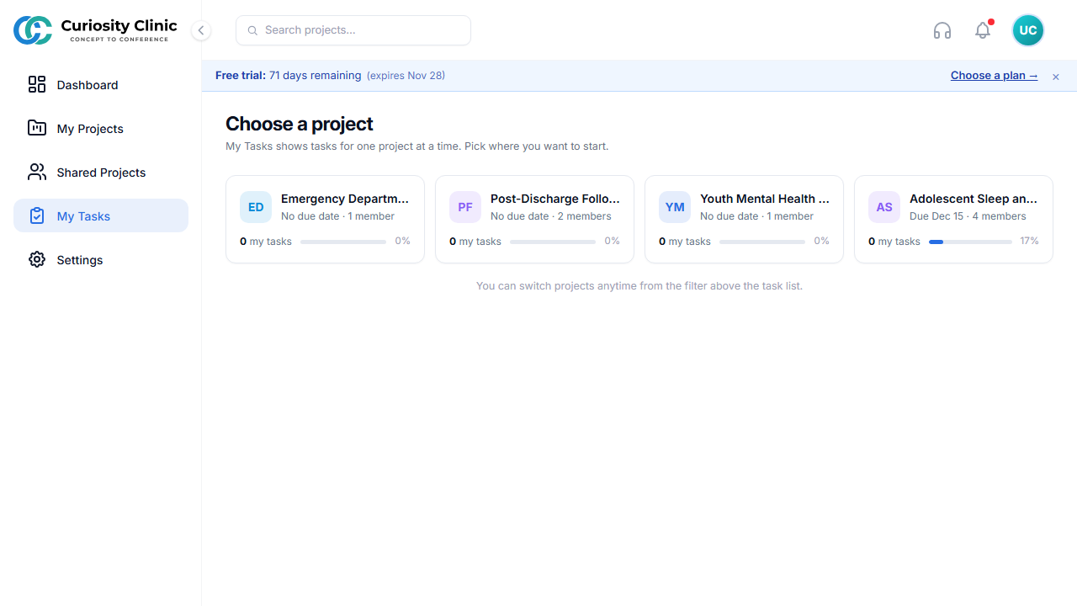Select My Tasks in the sidebar

coord(101,215)
